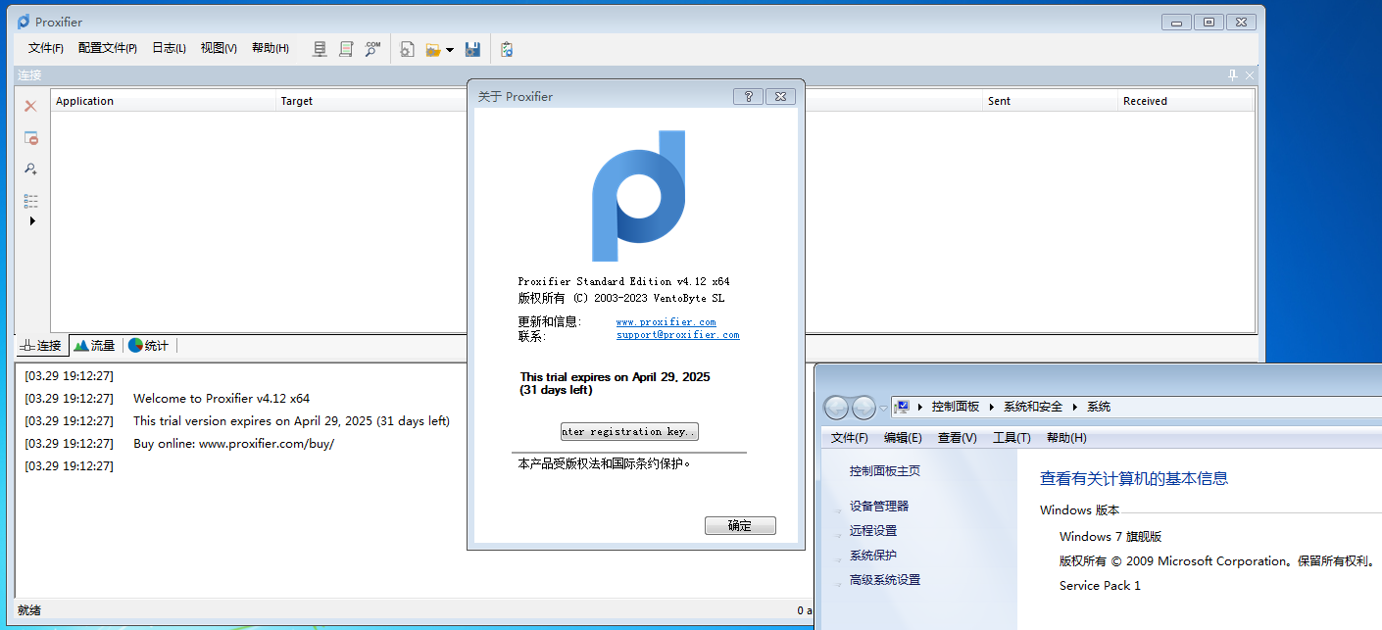This screenshot has height=630, width=1382.
Task: Switch to the 流量 traffic tab
Action: (95, 345)
